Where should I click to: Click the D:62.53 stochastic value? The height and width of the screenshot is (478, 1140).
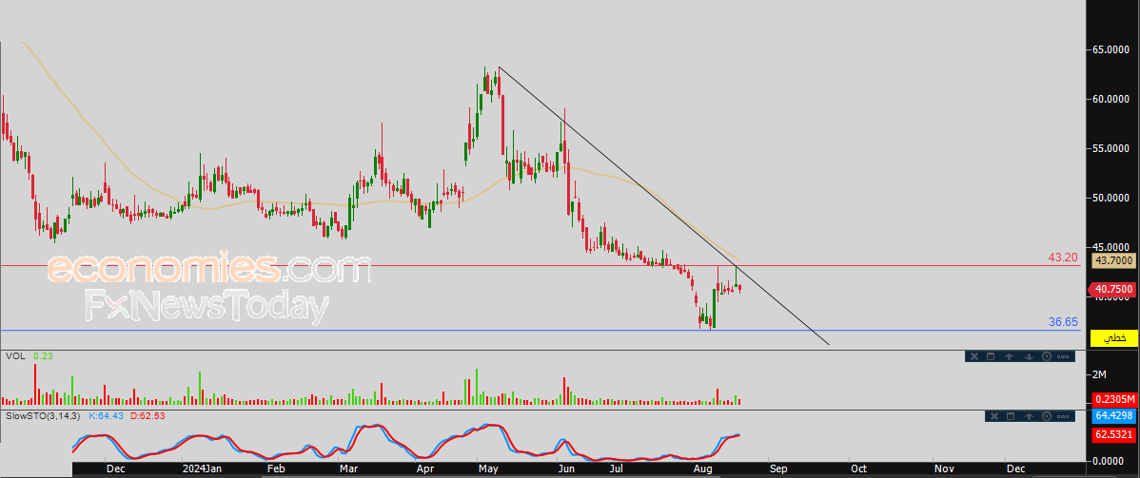pos(149,416)
